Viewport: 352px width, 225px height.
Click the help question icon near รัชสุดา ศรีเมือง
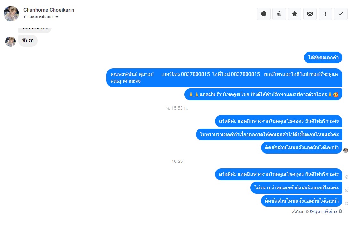[x=340, y=211]
